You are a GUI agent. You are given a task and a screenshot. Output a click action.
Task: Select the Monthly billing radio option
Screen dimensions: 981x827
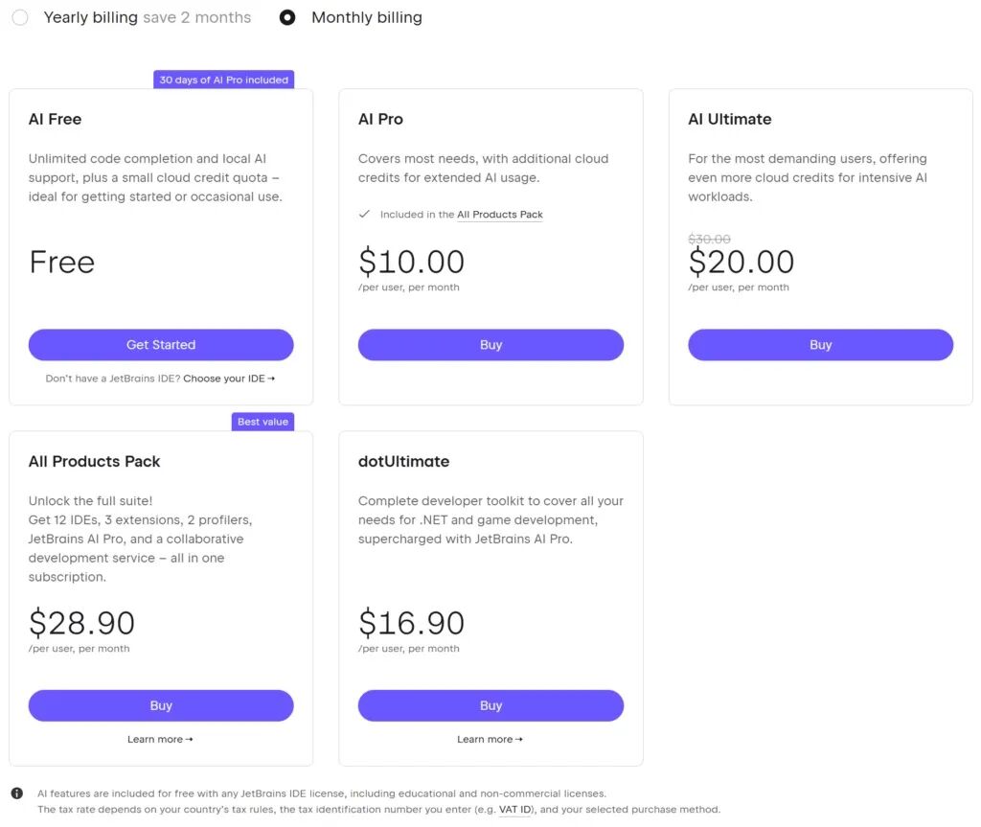click(x=287, y=17)
